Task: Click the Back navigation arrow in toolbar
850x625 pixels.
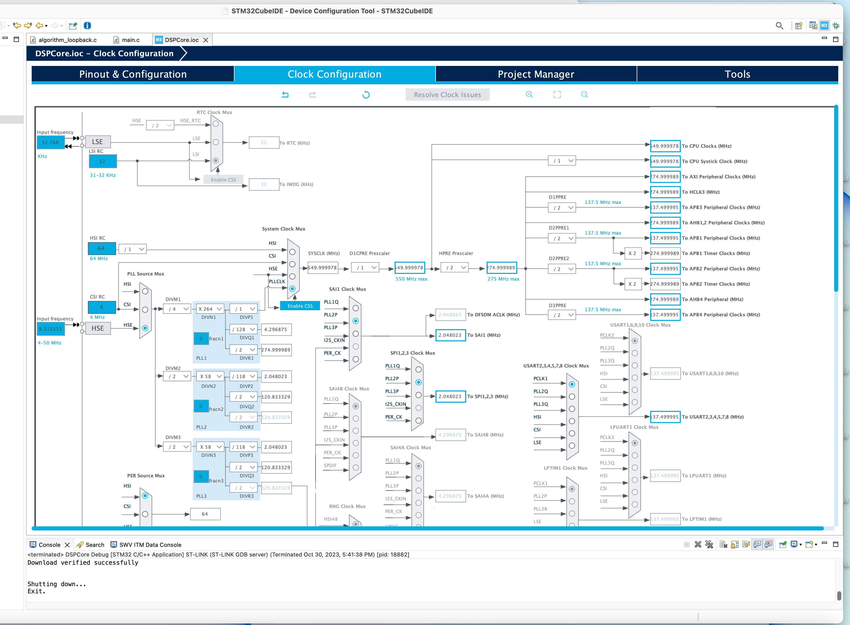Action: click(39, 26)
